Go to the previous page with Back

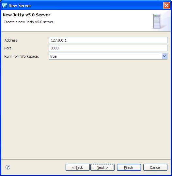pos(77,167)
